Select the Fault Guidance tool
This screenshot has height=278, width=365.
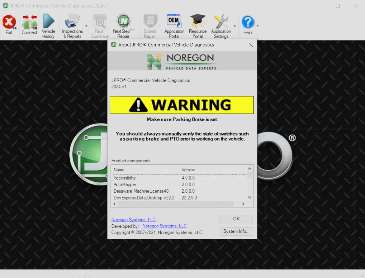(x=99, y=25)
